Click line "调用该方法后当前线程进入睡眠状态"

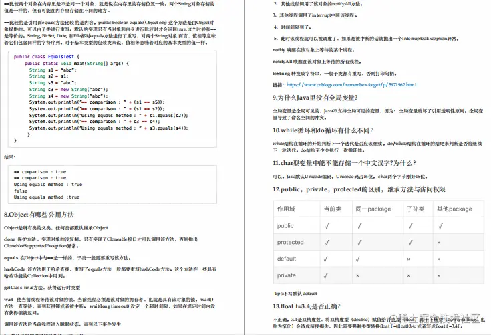point(62,324)
